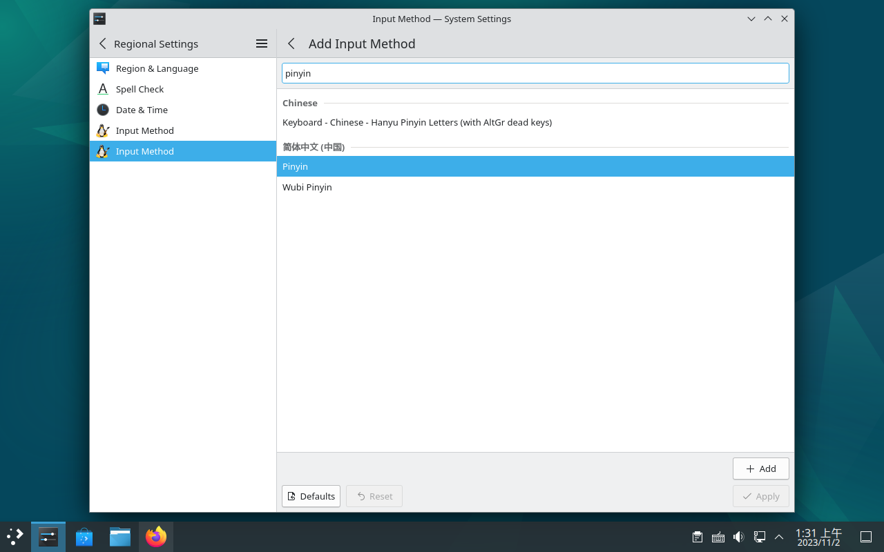Open the Dolphin file manager from taskbar
Image resolution: width=884 pixels, height=552 pixels.
(120, 536)
